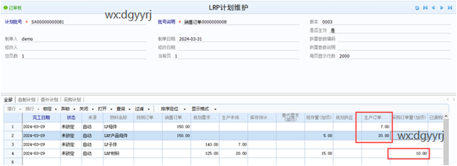Viewport: 457px width, 166px height.
Task: Click the 过滤 toolbar button
Action: (140, 109)
